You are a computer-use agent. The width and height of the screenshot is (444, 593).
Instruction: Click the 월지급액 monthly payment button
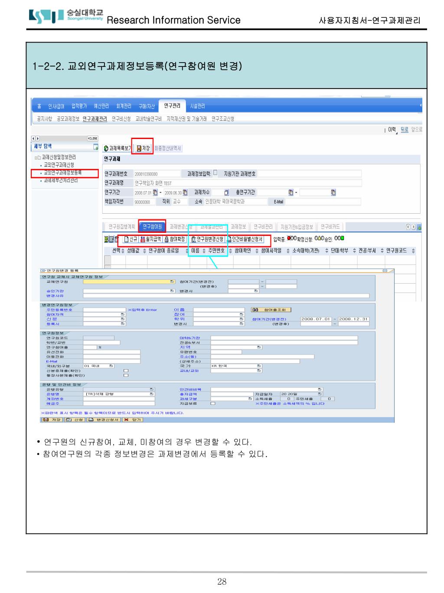click(x=150, y=239)
